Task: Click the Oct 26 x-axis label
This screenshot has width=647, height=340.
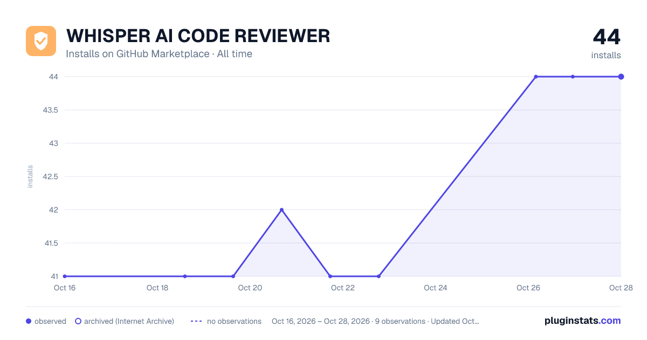Action: (528, 288)
